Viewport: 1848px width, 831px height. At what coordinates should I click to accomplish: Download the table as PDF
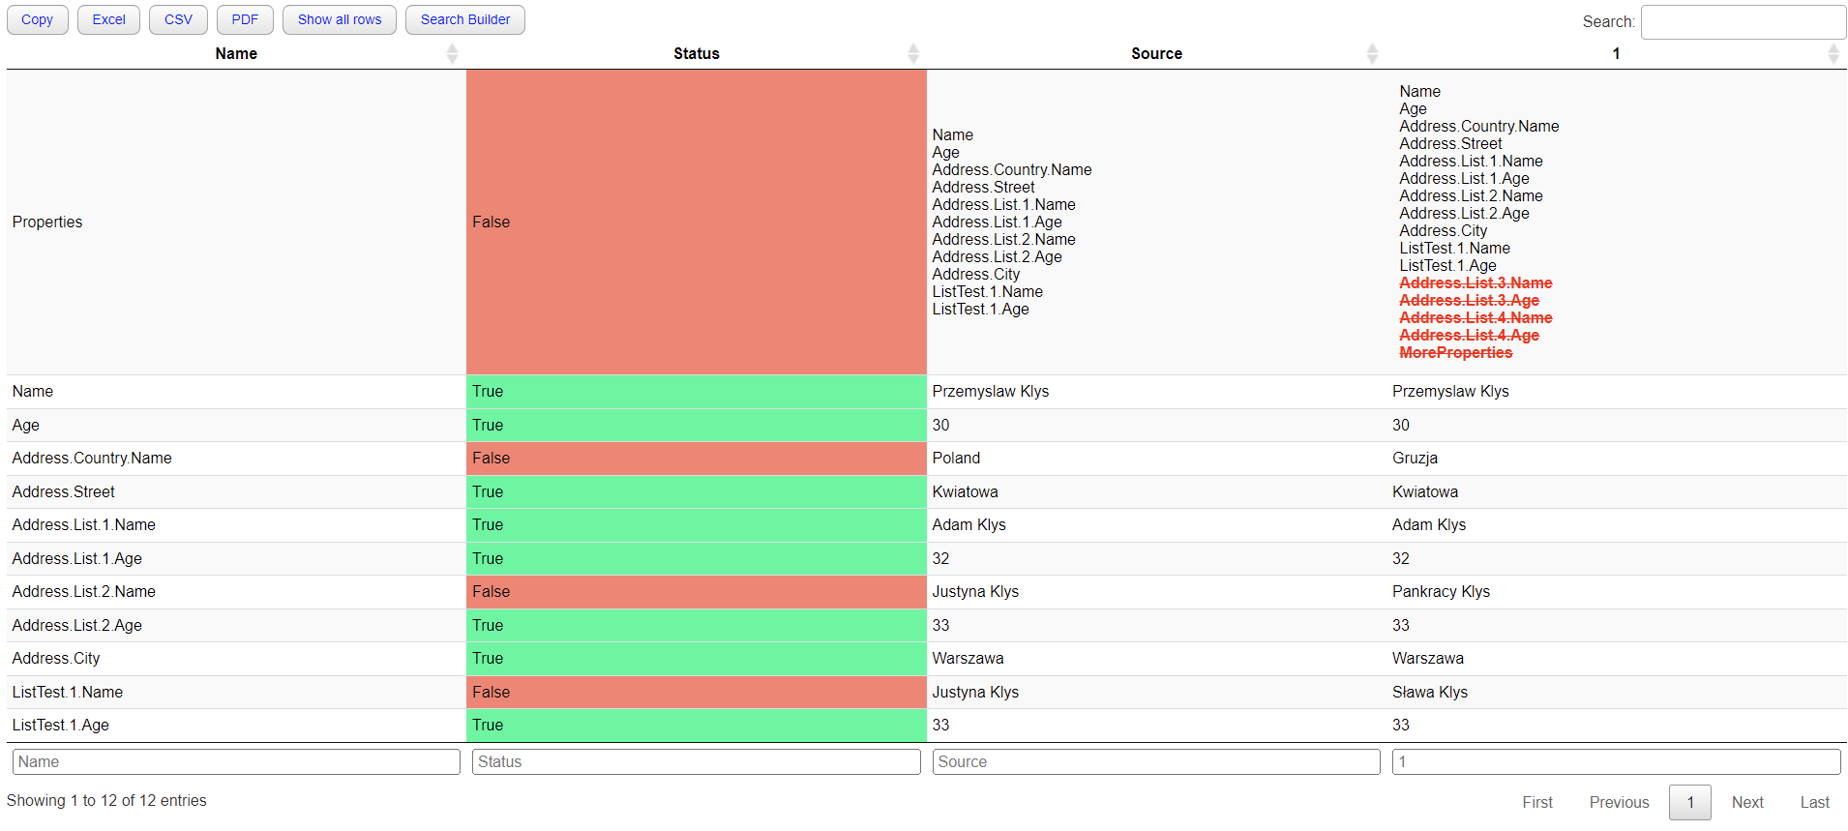[245, 19]
